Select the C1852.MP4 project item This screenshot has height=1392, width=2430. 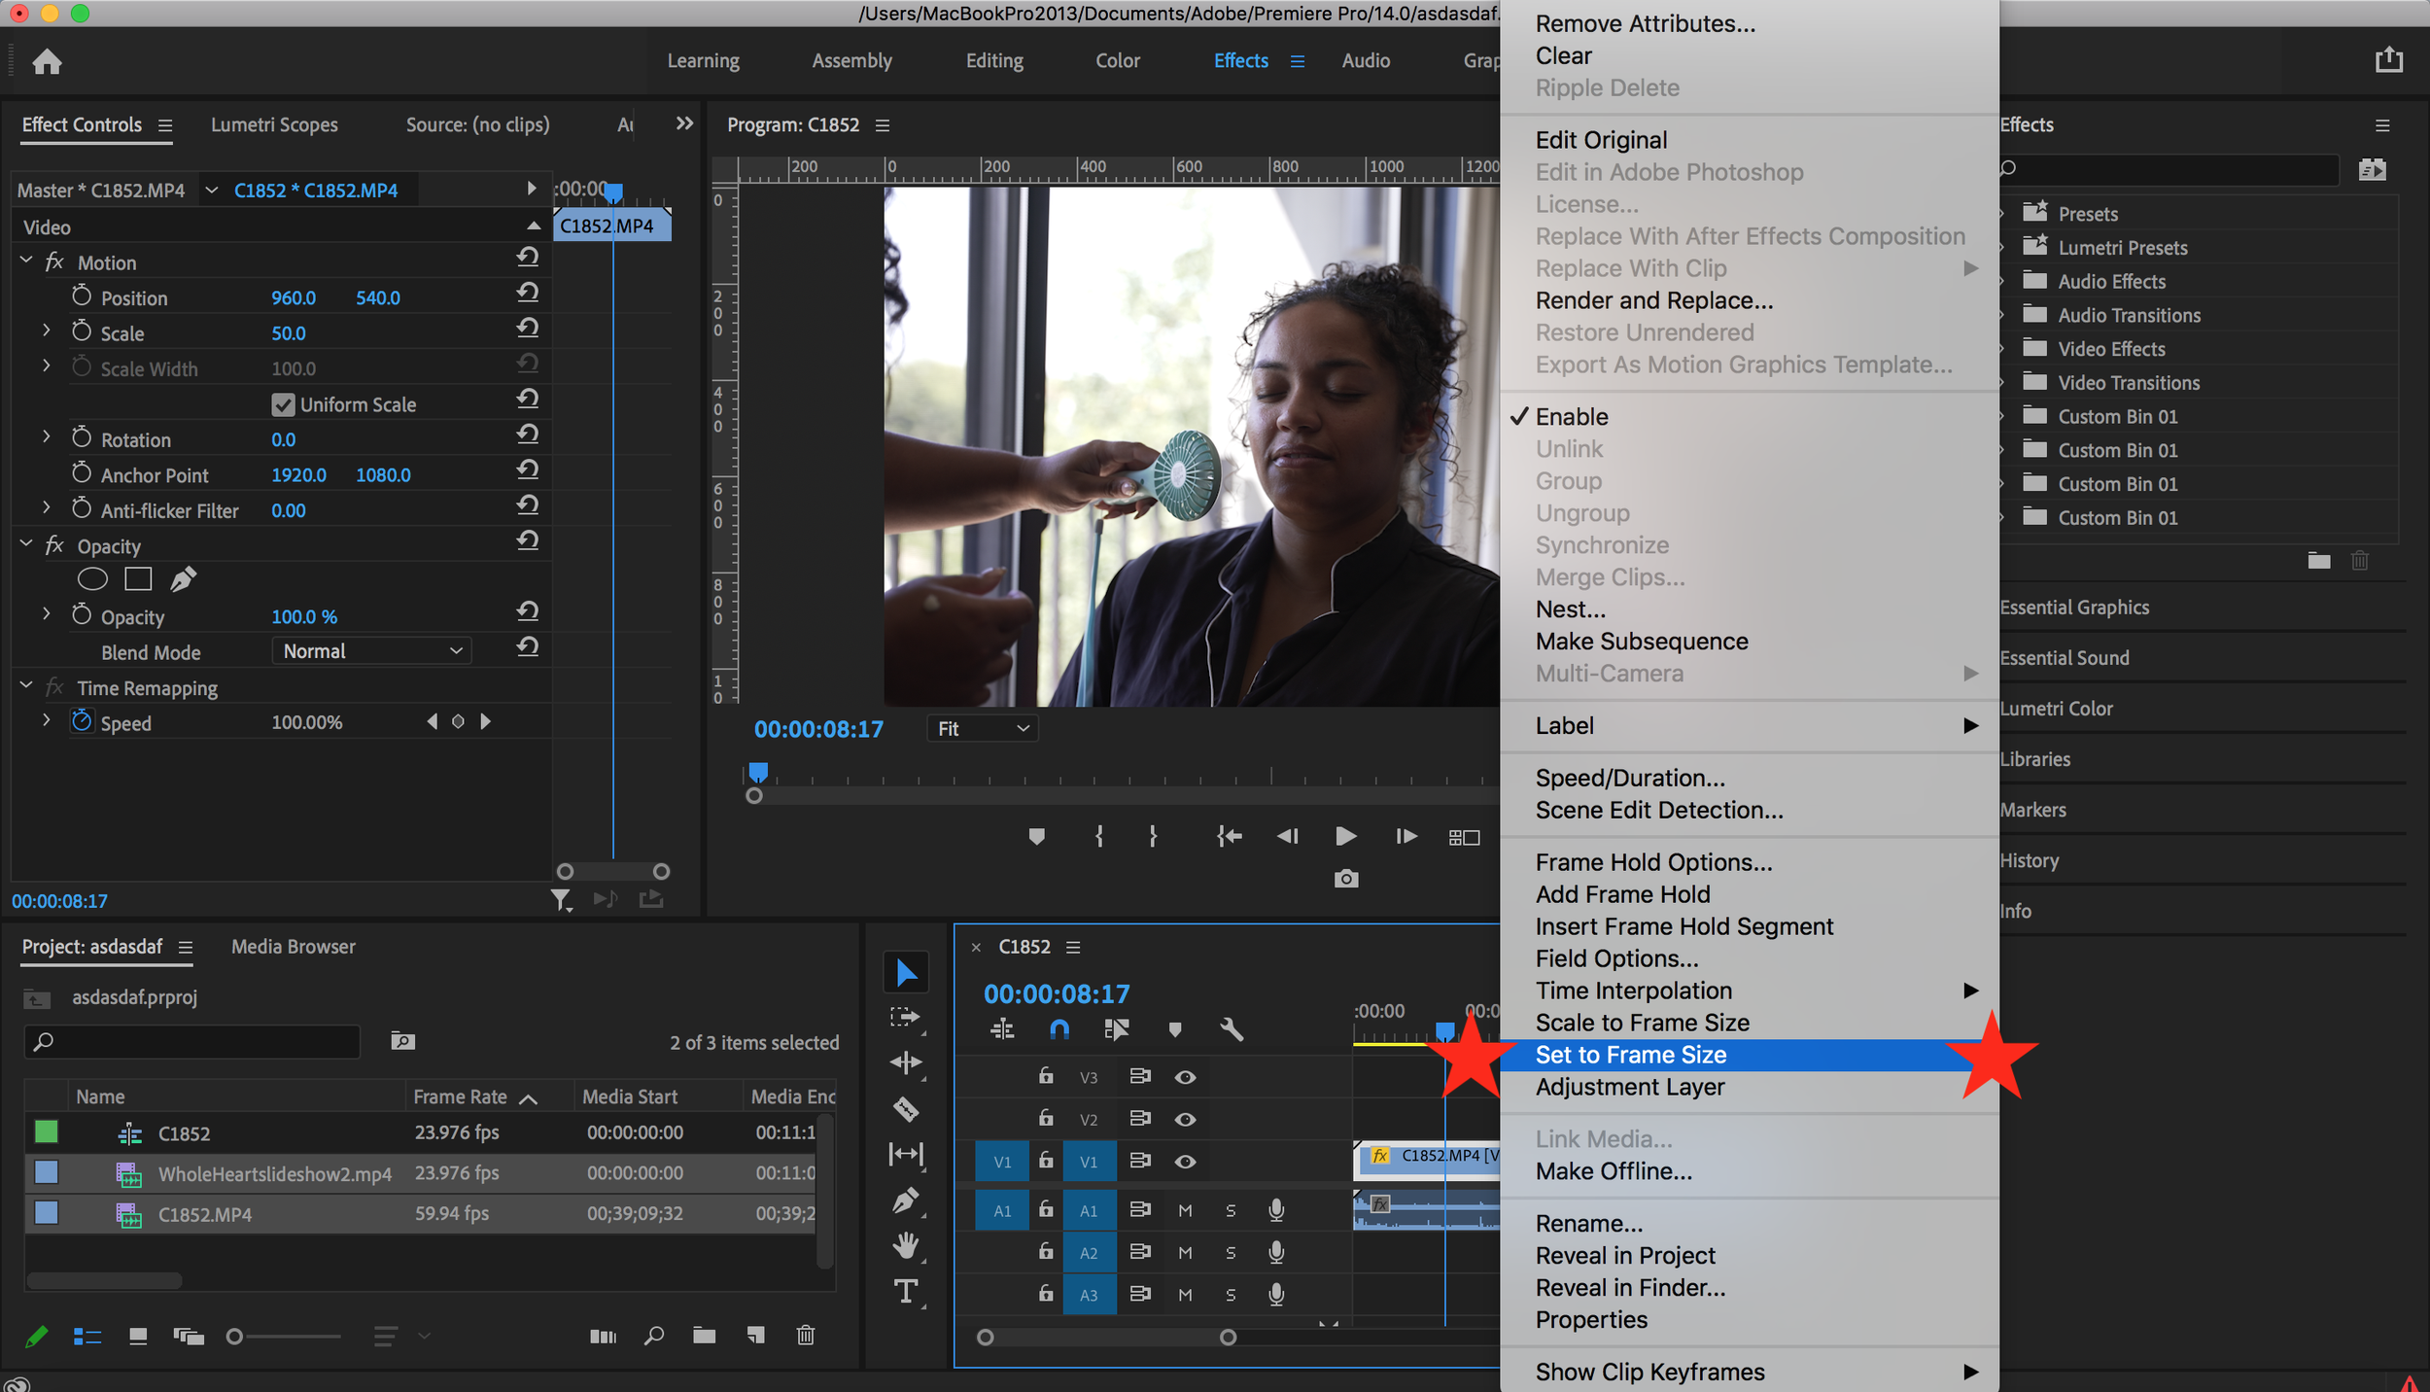(420, 1214)
